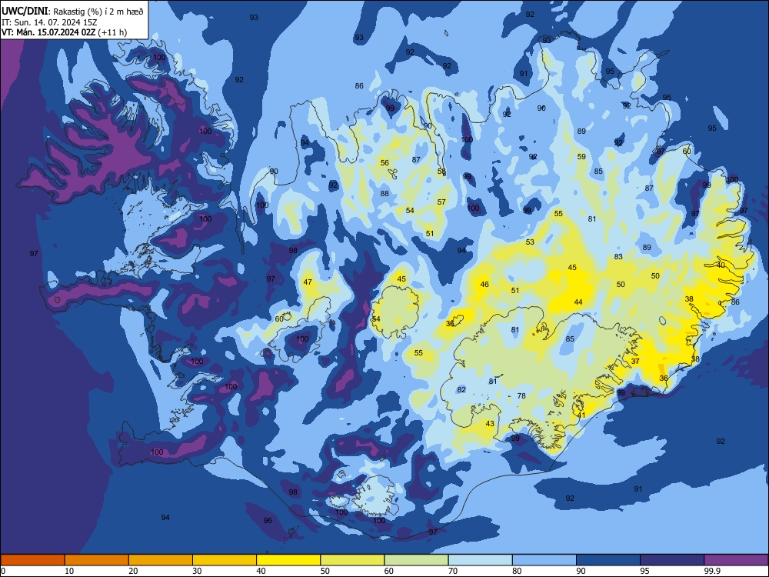769x577 pixels.
Task: Choose the pale blue 70–80 legend swatch
Action: pos(480,560)
